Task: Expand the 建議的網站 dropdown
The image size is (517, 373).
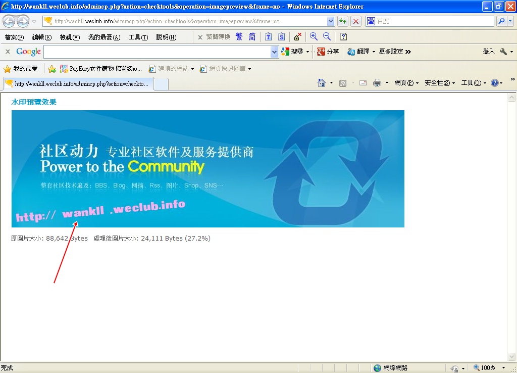Action: tap(192, 69)
